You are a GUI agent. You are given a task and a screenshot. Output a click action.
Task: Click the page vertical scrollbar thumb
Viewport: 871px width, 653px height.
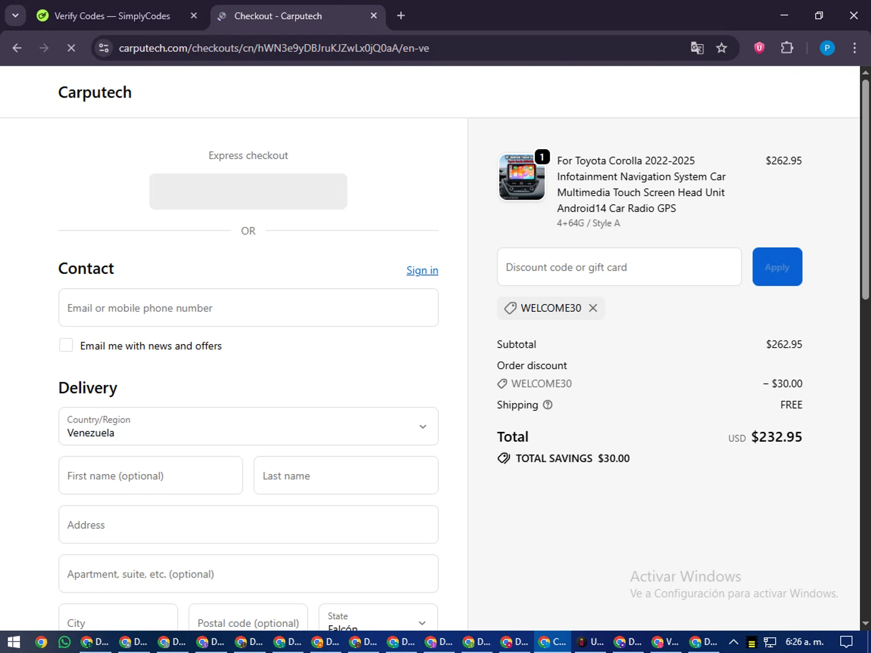pyautogui.click(x=865, y=189)
